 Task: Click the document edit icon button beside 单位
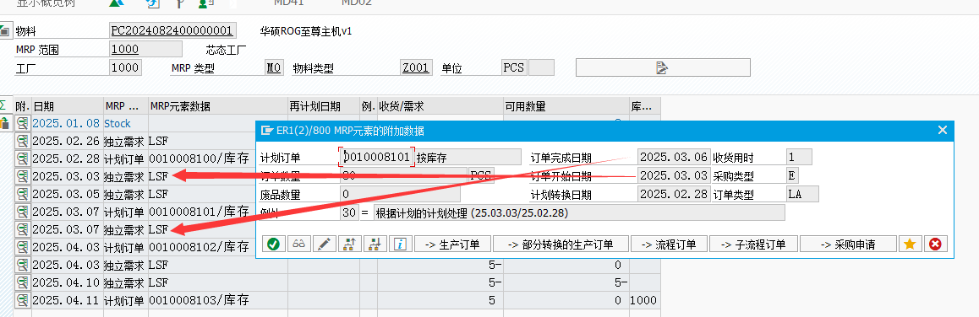click(663, 67)
